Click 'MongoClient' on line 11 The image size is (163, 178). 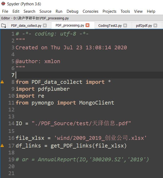pos(97,103)
